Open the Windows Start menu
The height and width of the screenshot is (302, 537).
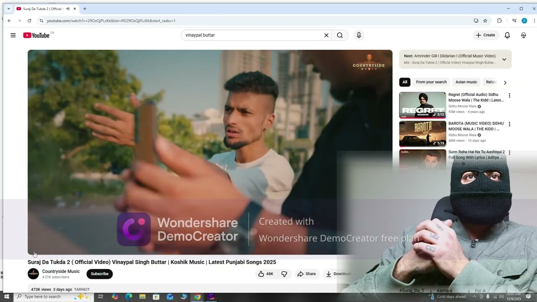(6, 297)
